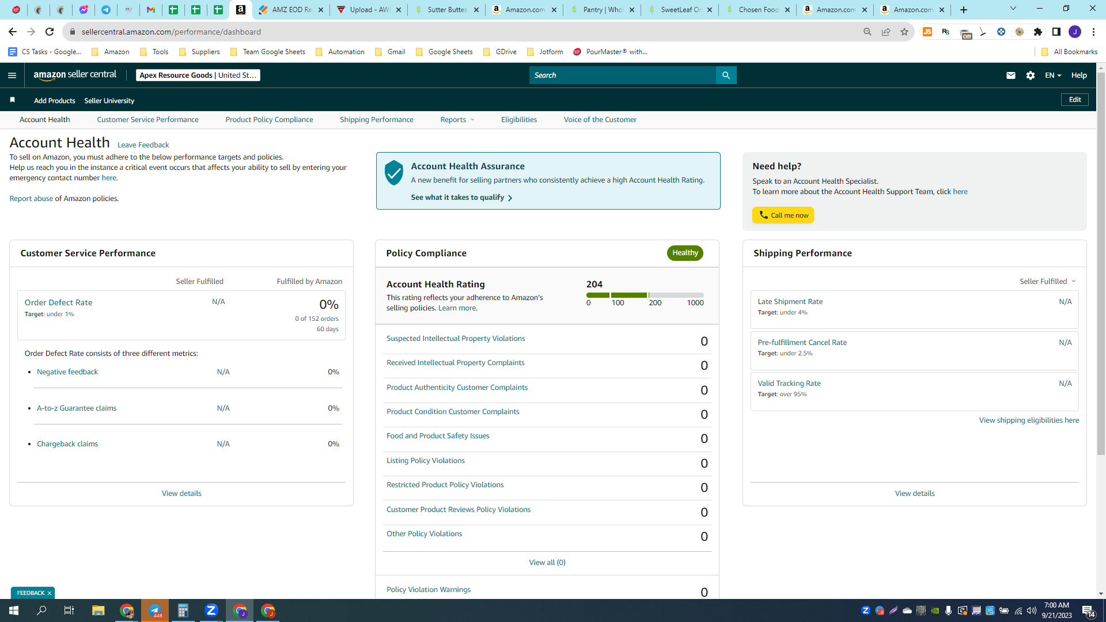Open a new browser tab
The image size is (1106, 622).
964,10
